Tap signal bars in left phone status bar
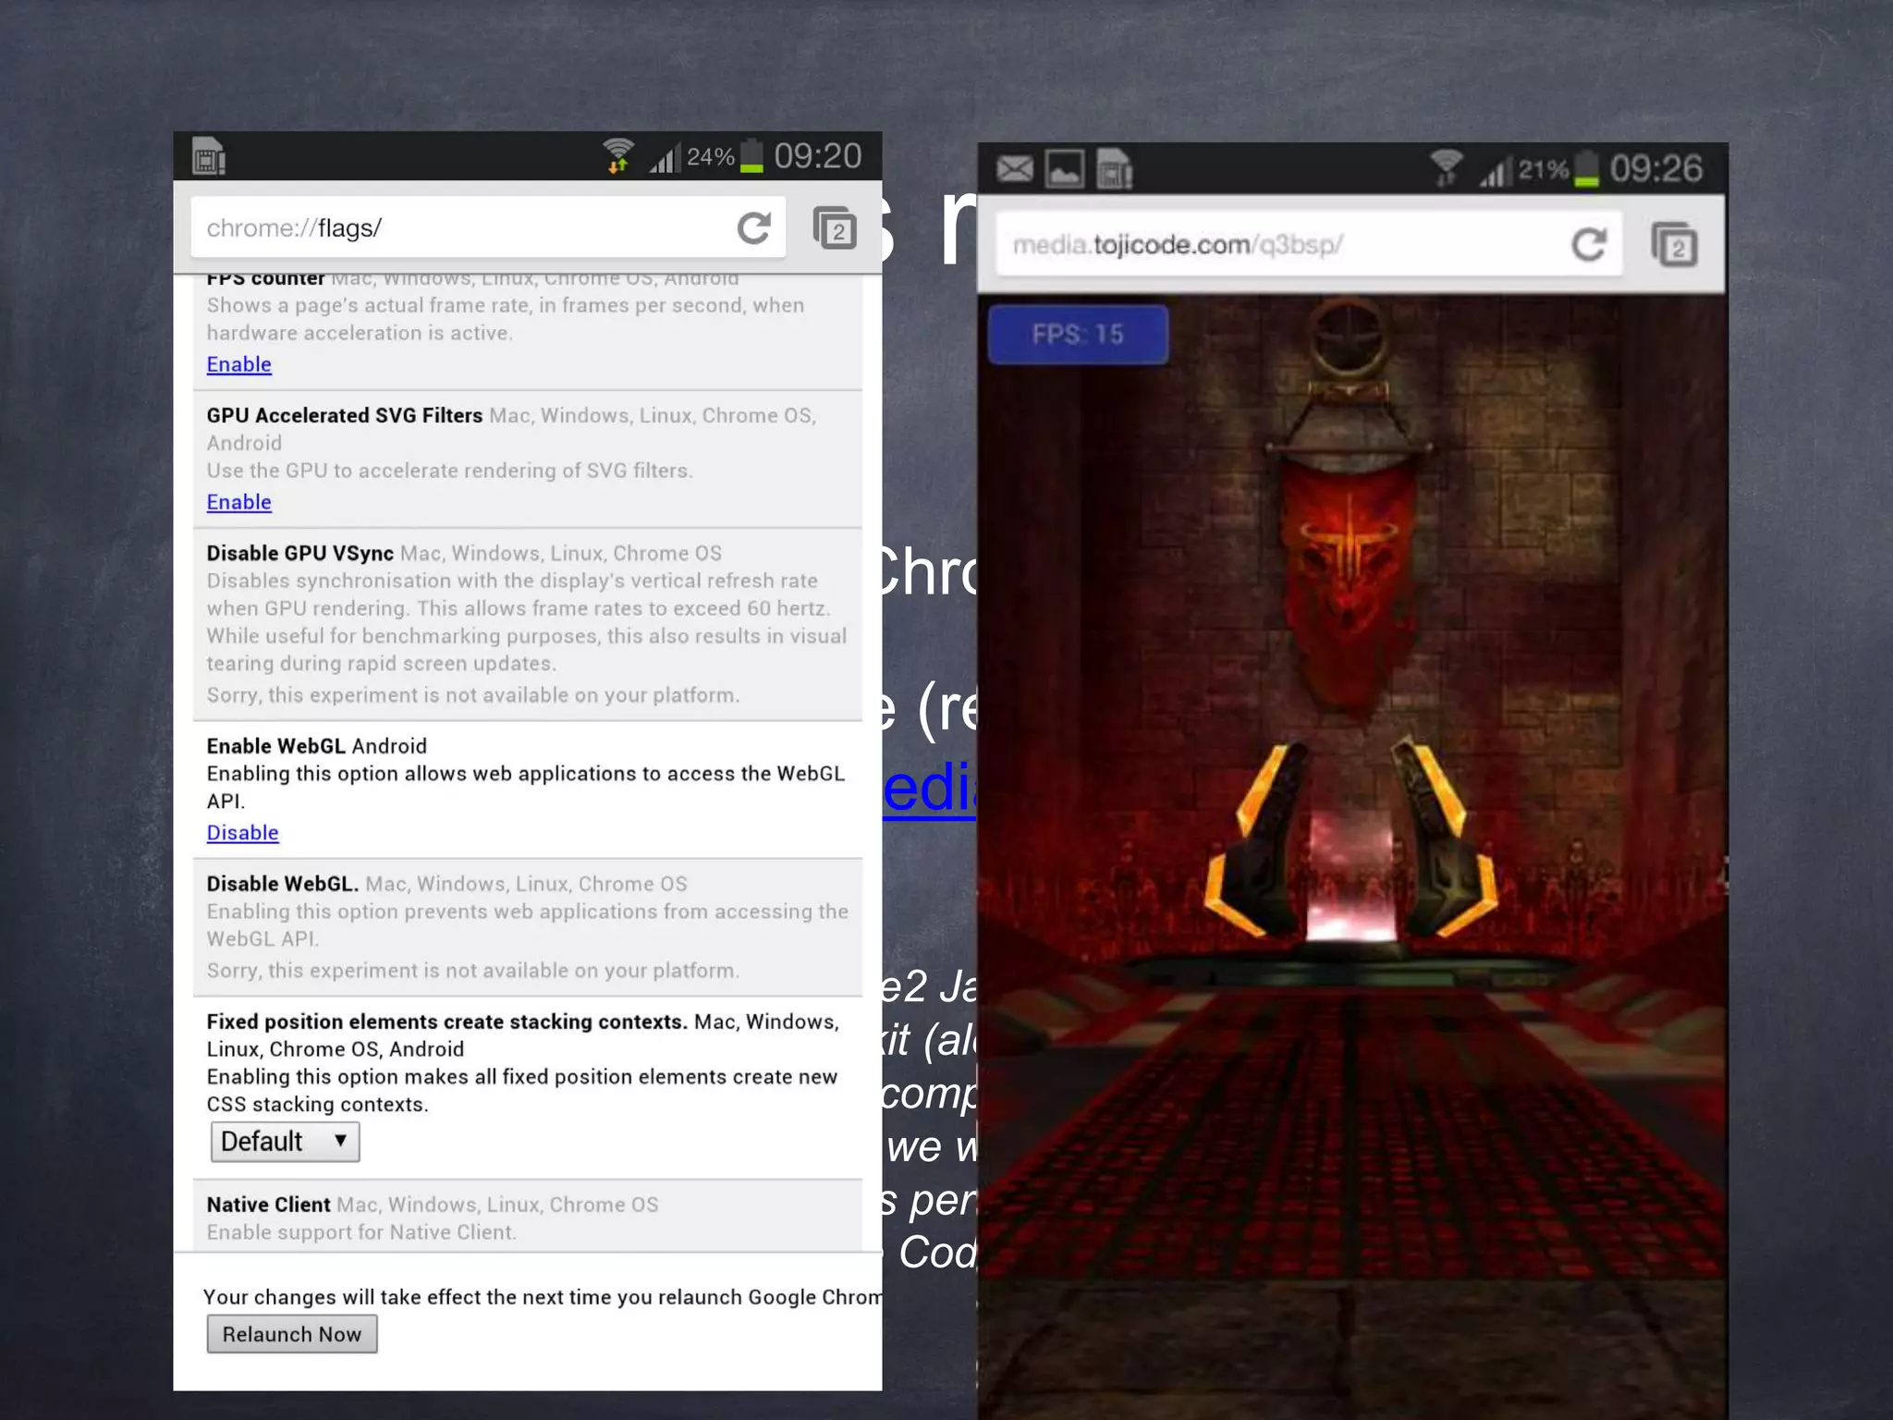Screen dimensions: 1893x1420 point(665,157)
